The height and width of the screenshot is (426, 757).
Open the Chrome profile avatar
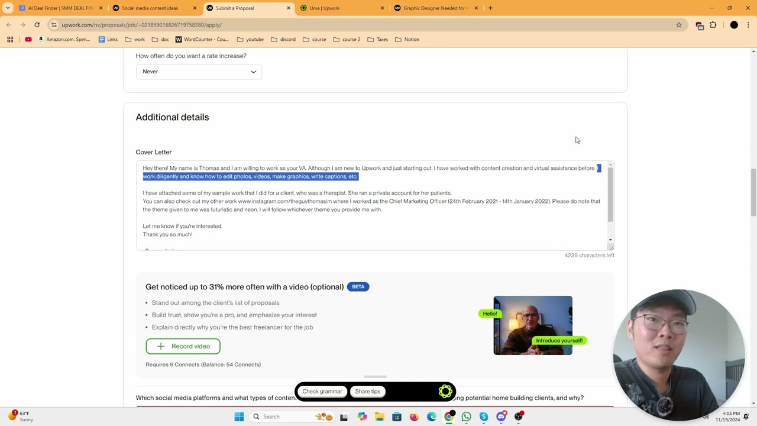(734, 25)
